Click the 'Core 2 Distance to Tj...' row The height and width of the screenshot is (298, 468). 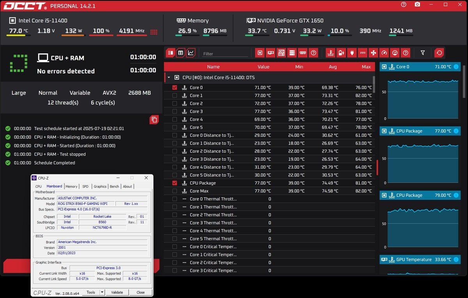[x=269, y=151]
